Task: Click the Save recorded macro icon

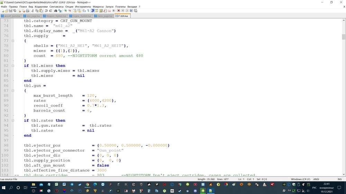Action: 136,11
